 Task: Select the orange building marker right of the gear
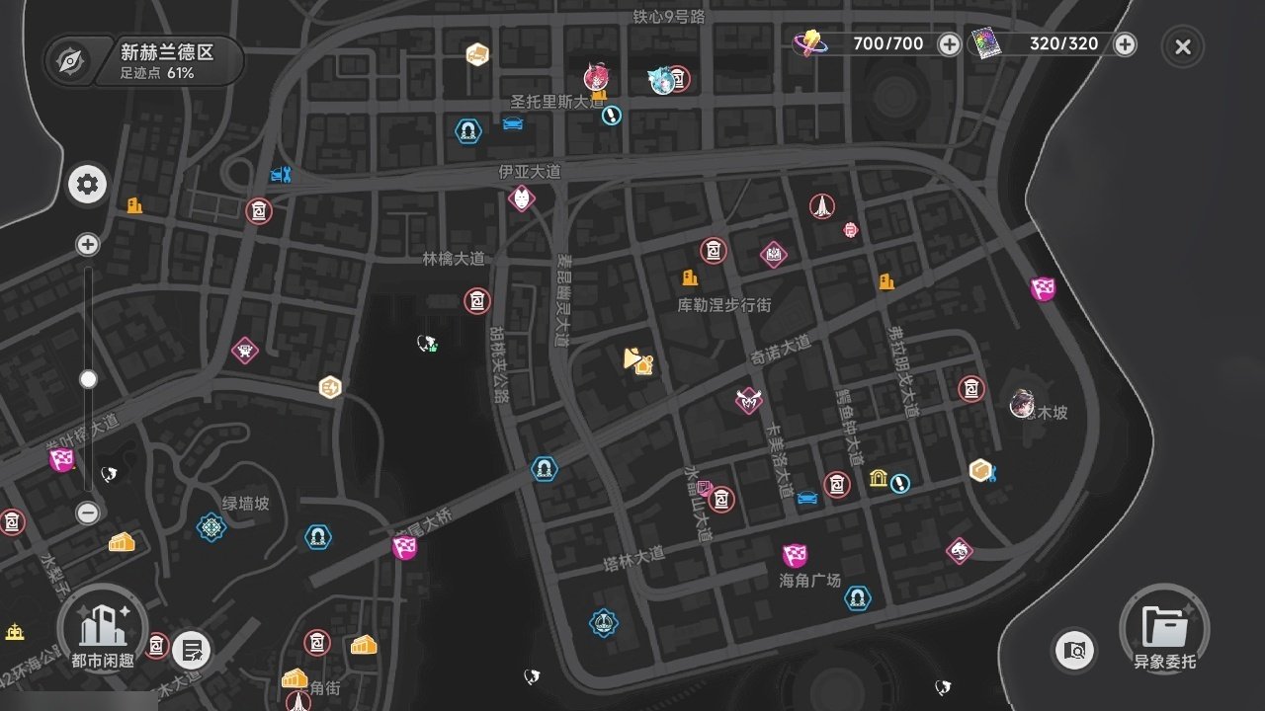coord(134,204)
